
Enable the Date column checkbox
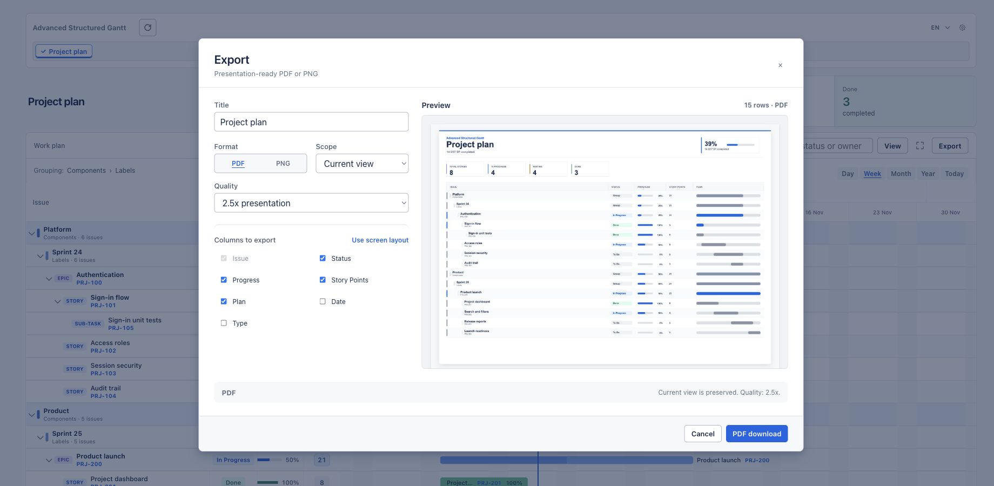click(x=323, y=301)
